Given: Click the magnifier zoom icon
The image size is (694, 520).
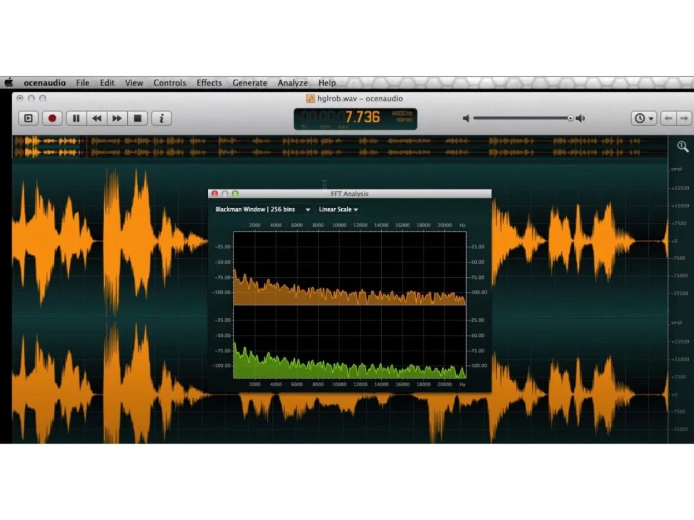Looking at the screenshot, I should pyautogui.click(x=682, y=147).
